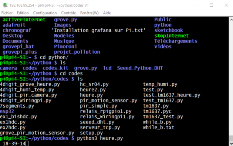Click heure2.py file name
The width and height of the screenshot is (233, 146).
93,89
